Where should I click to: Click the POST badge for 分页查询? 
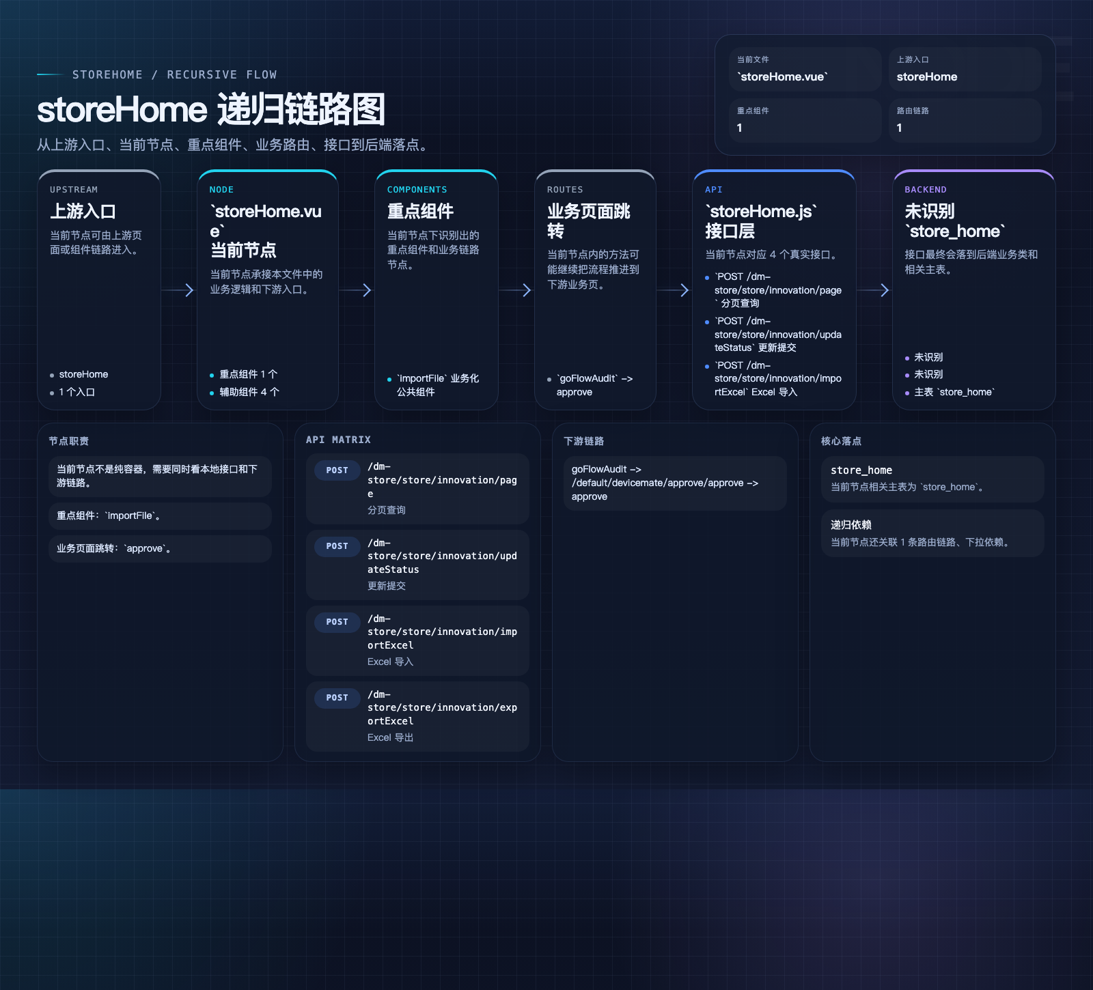point(337,470)
